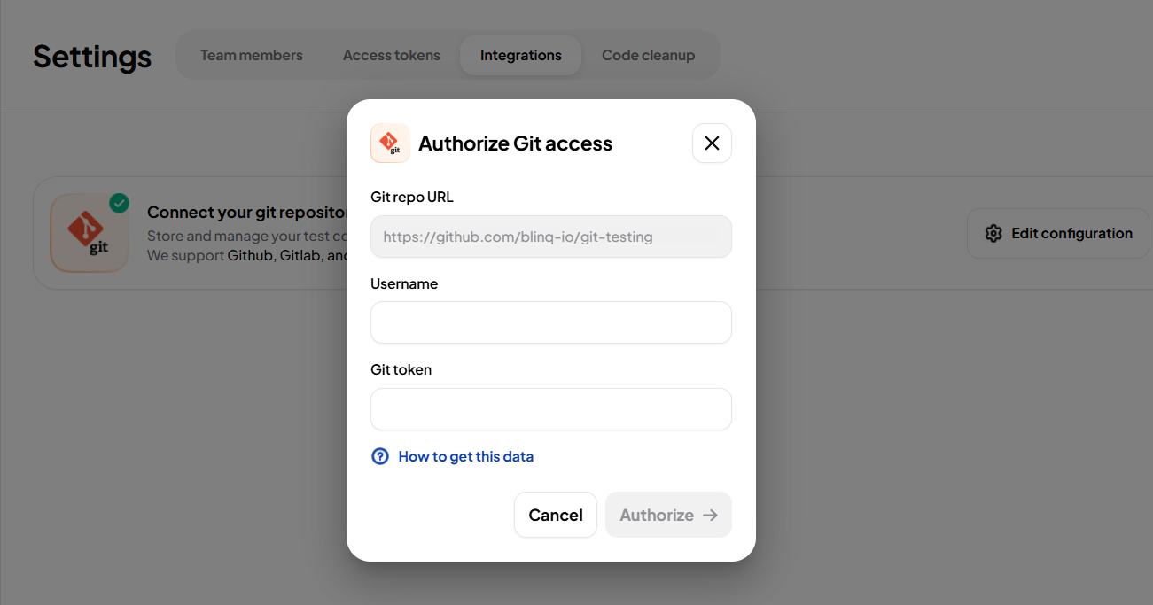Click the Git logo on the integration card

coord(89,233)
